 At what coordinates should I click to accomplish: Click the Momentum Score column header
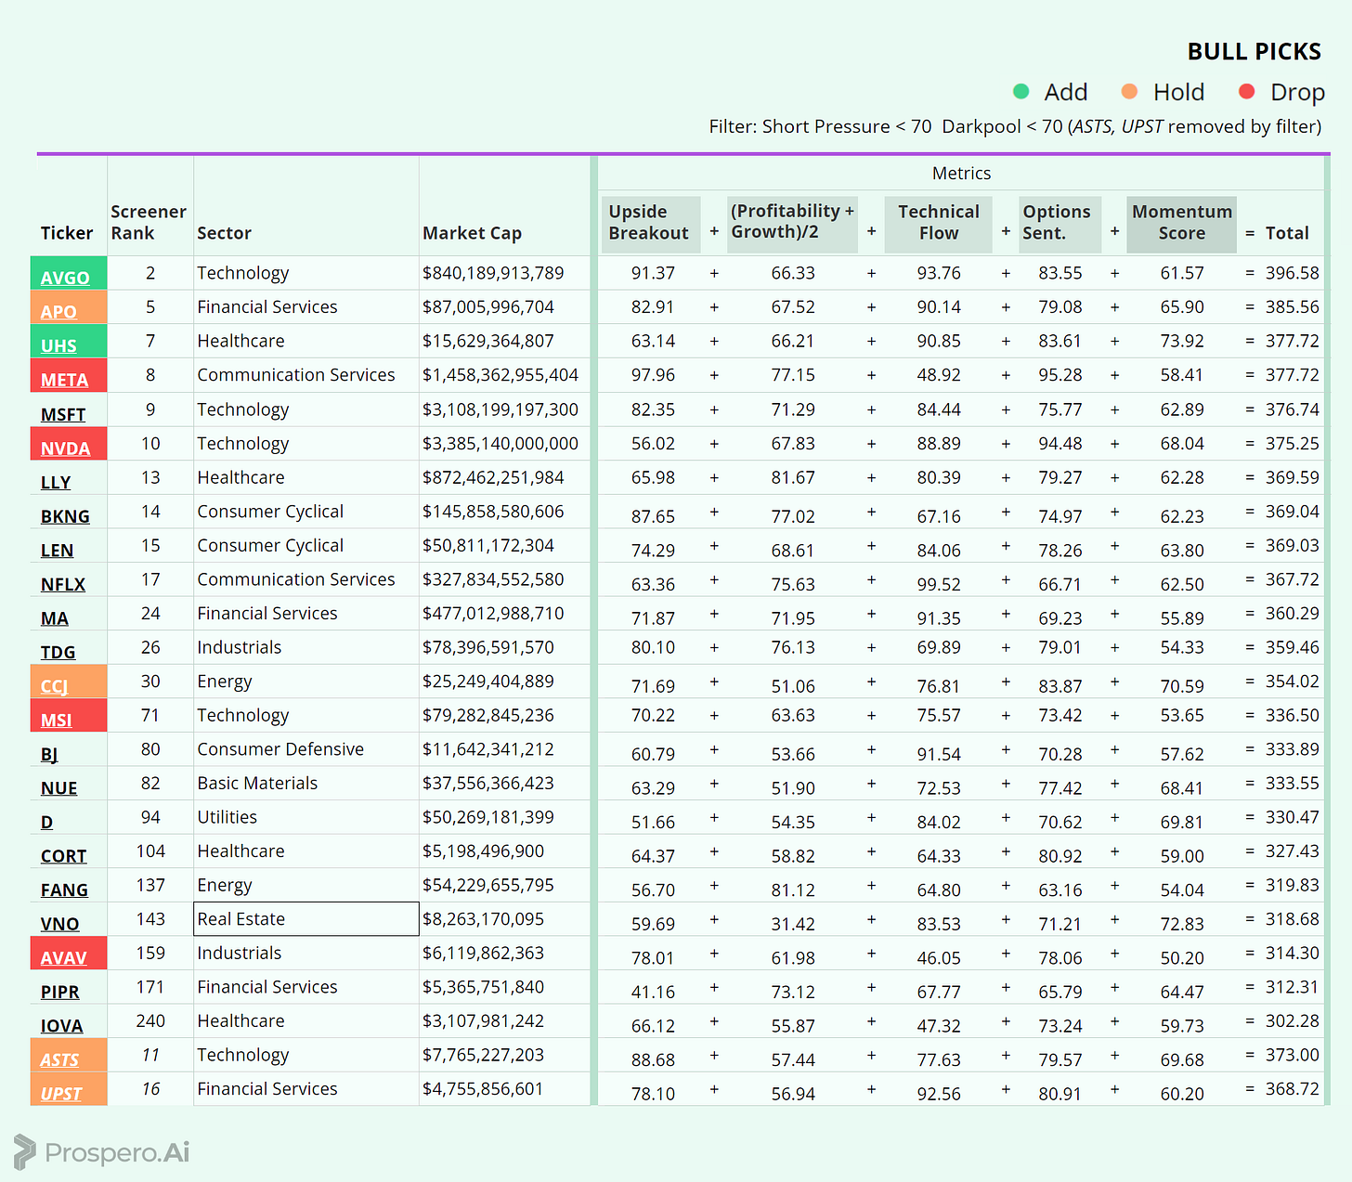1182,223
